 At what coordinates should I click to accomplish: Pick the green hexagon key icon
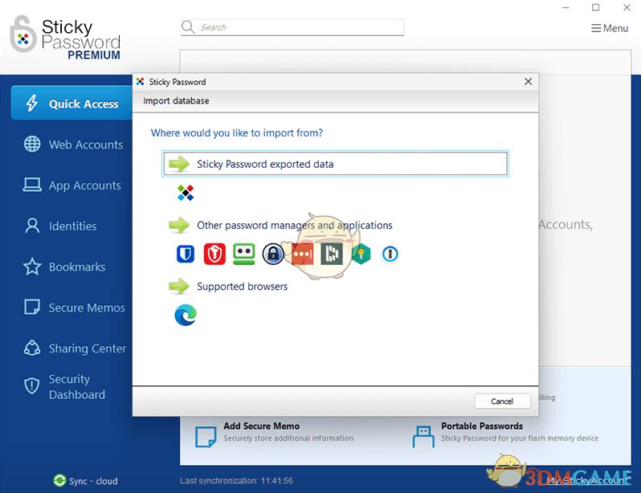click(361, 255)
